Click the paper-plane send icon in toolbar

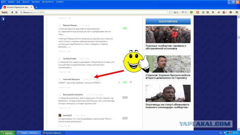(218, 12)
